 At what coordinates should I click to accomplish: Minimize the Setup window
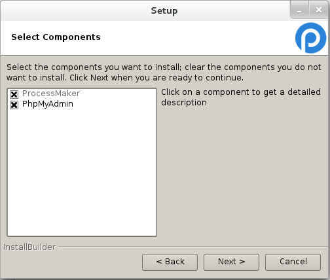tap(299, 10)
